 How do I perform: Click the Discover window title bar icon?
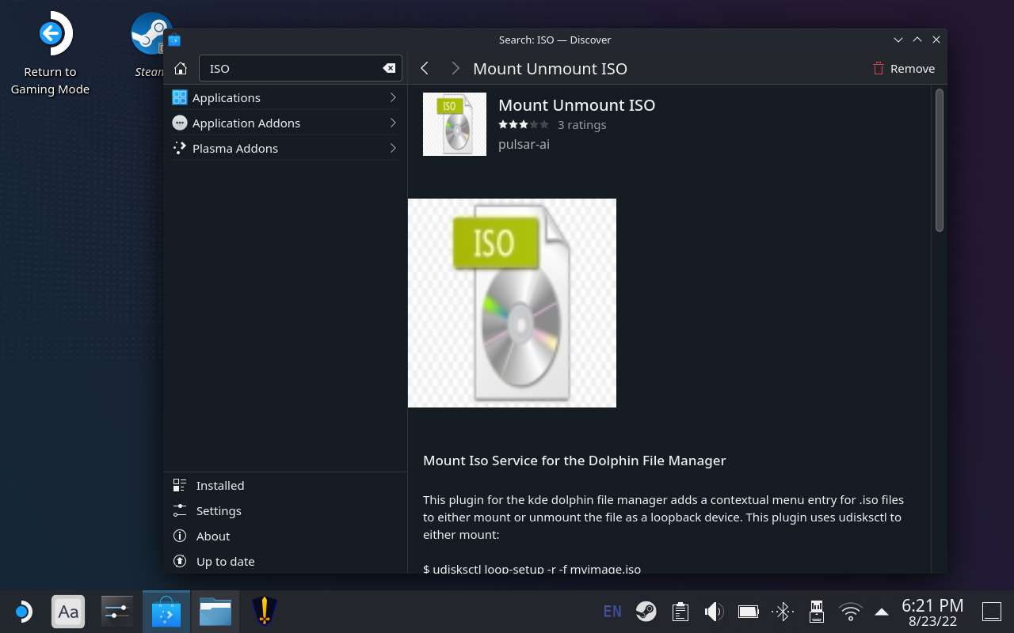click(174, 40)
